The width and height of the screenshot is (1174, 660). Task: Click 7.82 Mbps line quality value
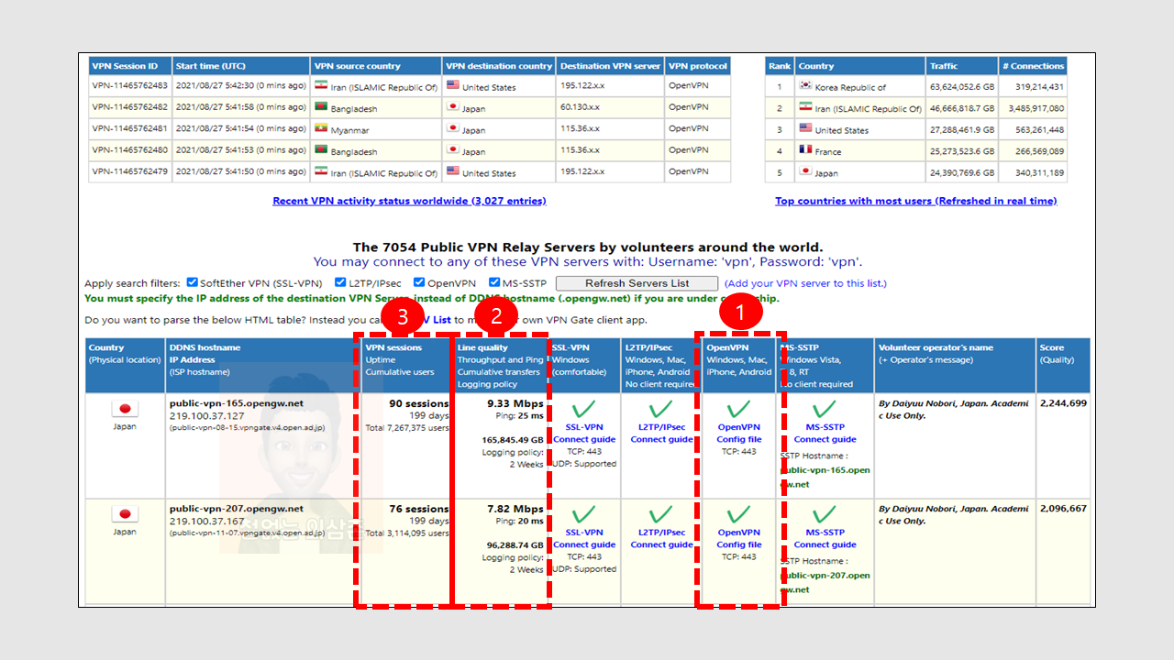[515, 509]
